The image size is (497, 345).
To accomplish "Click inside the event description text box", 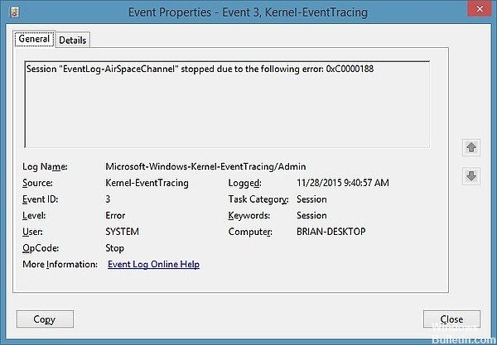I will pyautogui.click(x=227, y=104).
